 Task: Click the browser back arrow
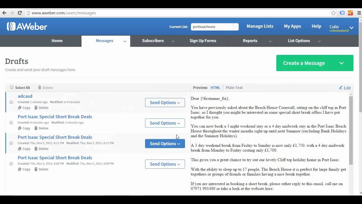4,13
